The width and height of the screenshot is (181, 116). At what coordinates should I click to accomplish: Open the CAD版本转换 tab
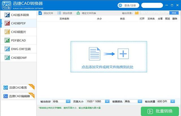tap(18, 15)
